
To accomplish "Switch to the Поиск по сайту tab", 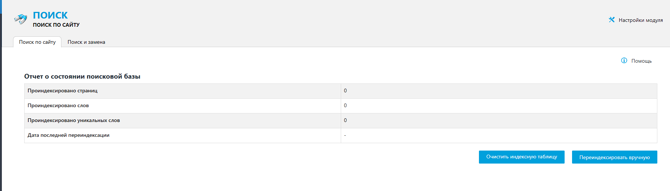I will click(37, 42).
